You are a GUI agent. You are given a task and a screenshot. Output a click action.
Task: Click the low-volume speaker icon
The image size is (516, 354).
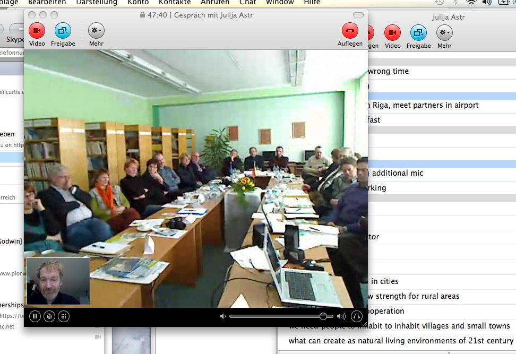[223, 316]
